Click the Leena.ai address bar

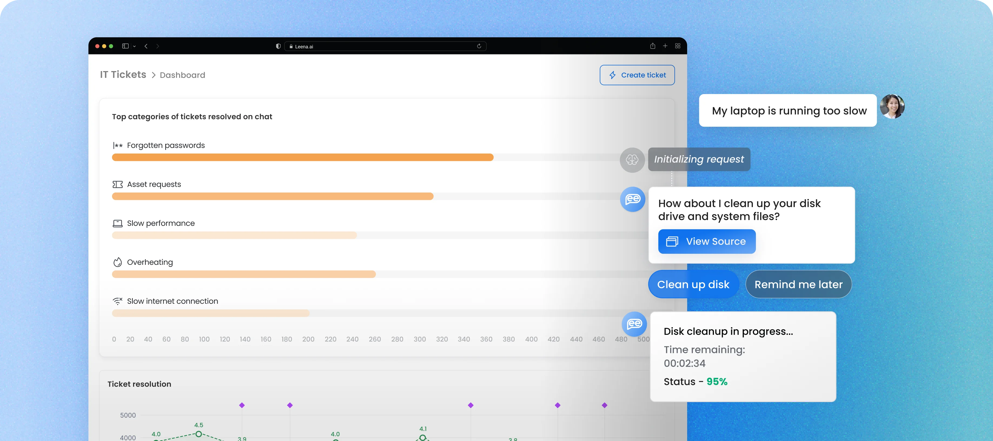pyautogui.click(x=385, y=46)
